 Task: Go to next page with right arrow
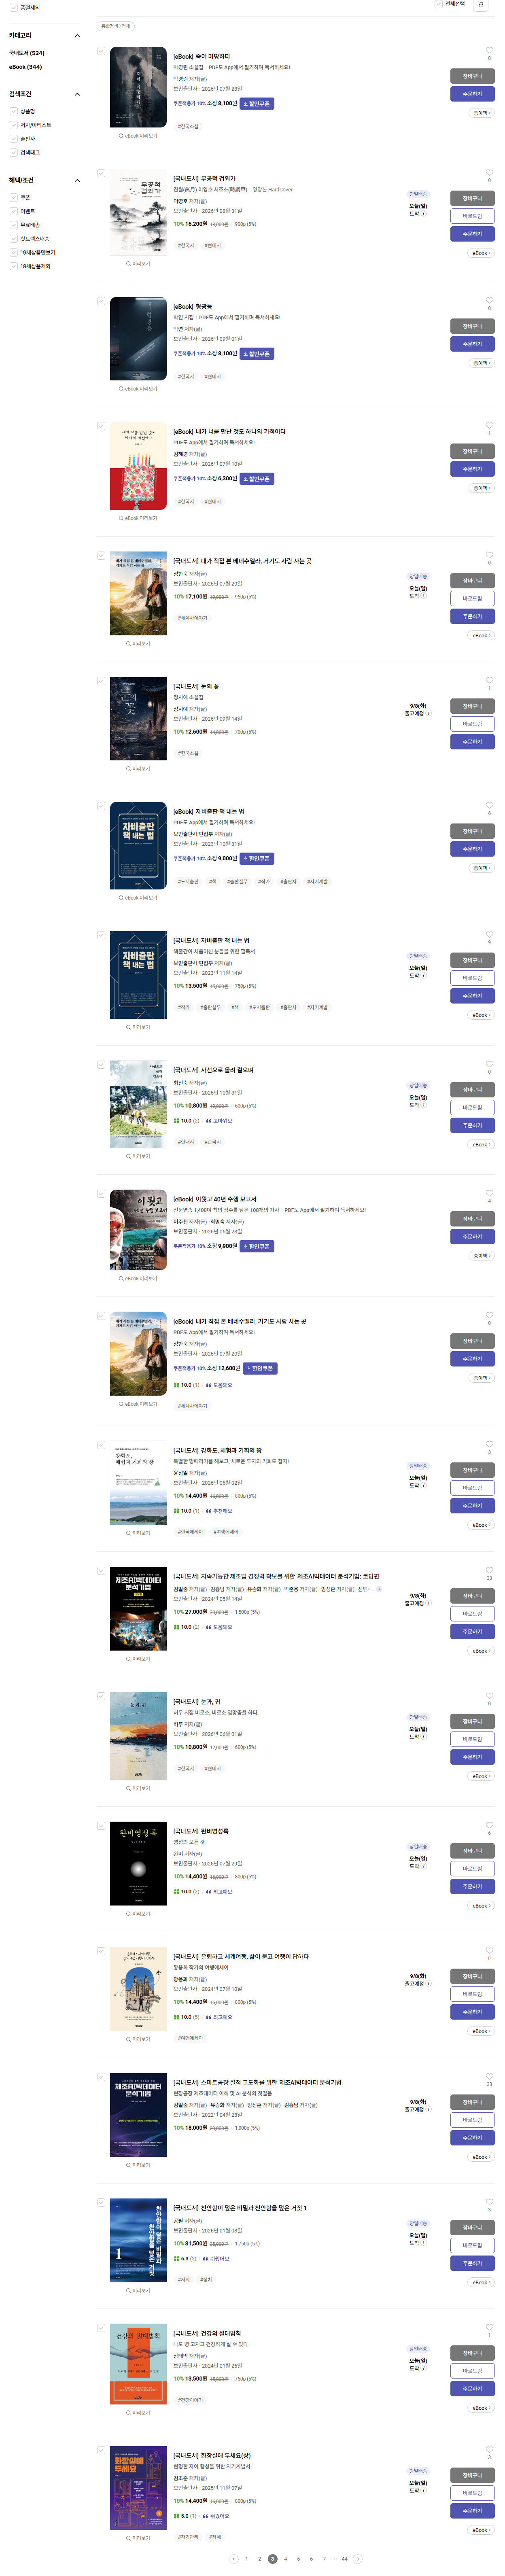[357, 2558]
